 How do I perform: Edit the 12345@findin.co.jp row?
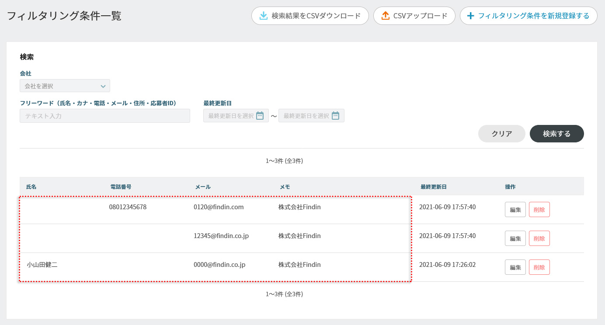(515, 239)
